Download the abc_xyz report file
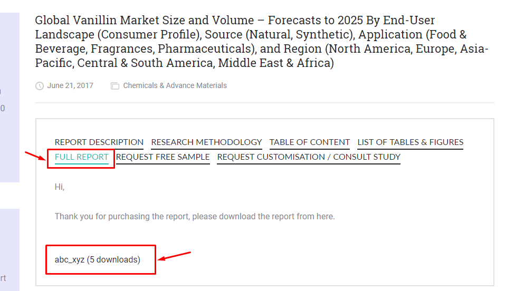Screen dimensions: 515x291 tap(98, 259)
